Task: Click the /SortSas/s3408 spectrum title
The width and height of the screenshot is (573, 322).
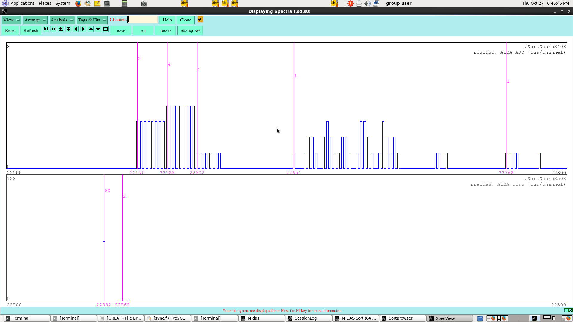Action: tap(545, 47)
